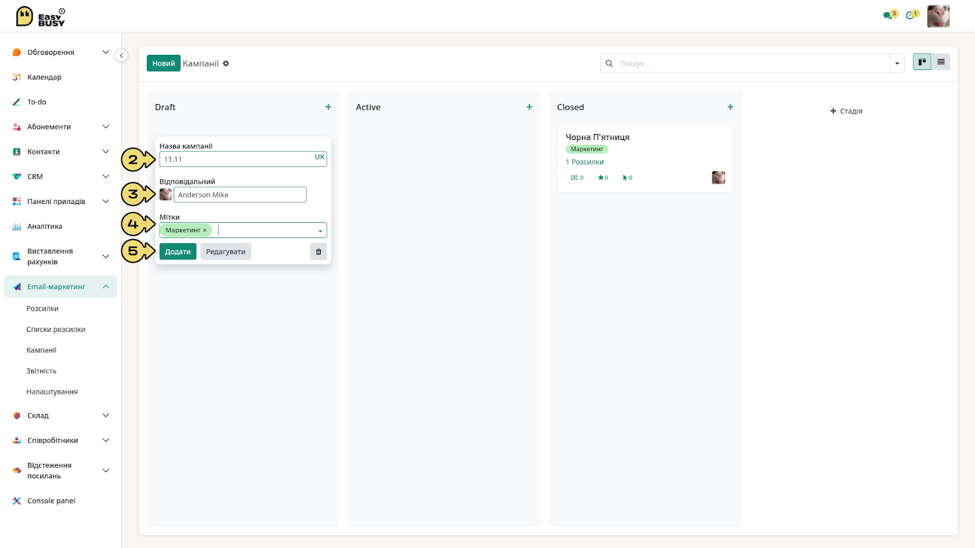Viewport: 975px width, 548px height.
Task: Open Абонементи in the sidebar
Action: pyautogui.click(x=49, y=127)
